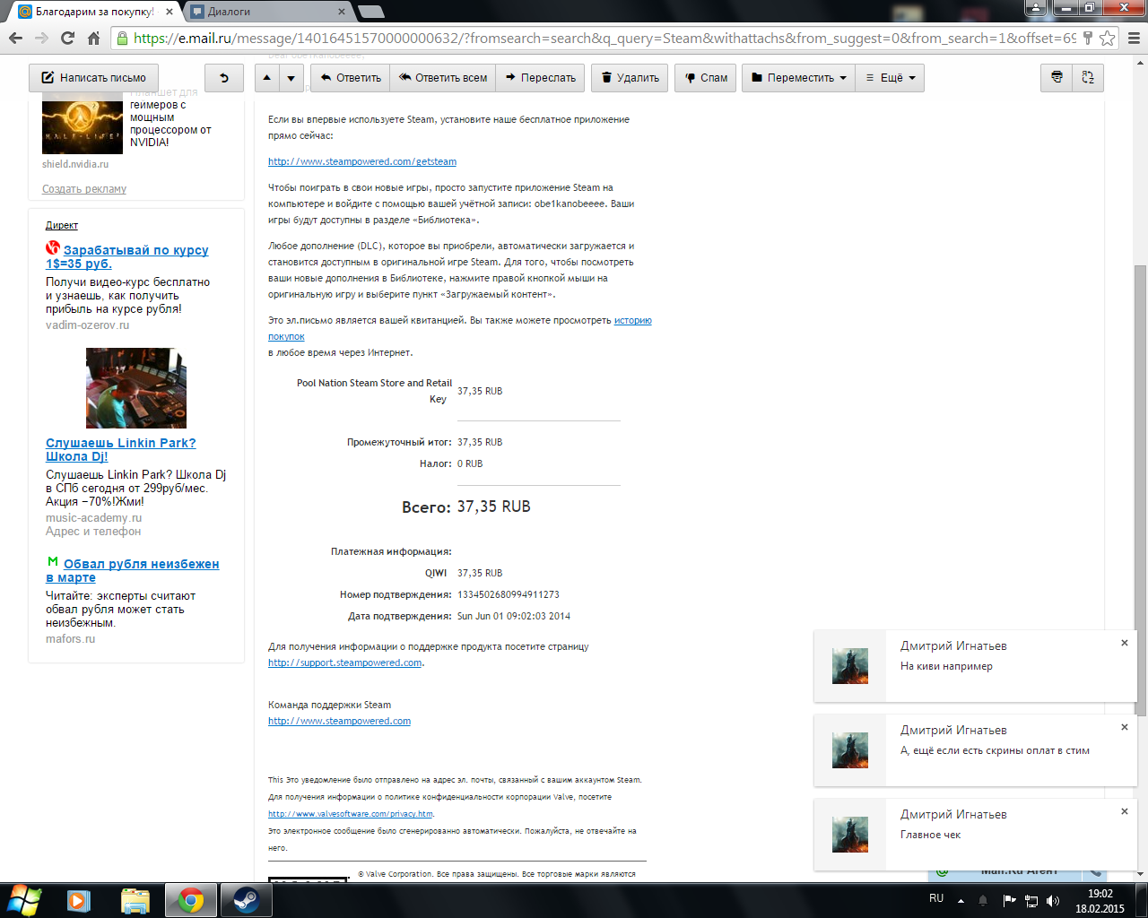
Task: Reload the page with the refresh icon
Action: coord(67,38)
